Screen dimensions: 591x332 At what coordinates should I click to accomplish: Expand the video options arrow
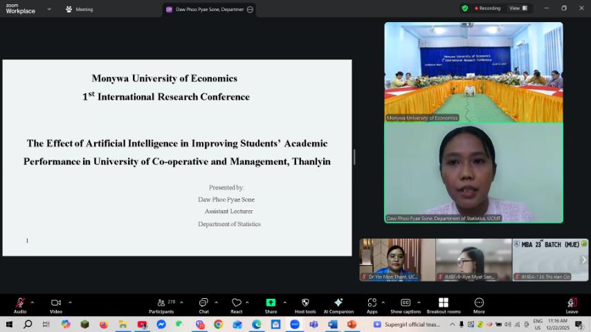point(70,302)
